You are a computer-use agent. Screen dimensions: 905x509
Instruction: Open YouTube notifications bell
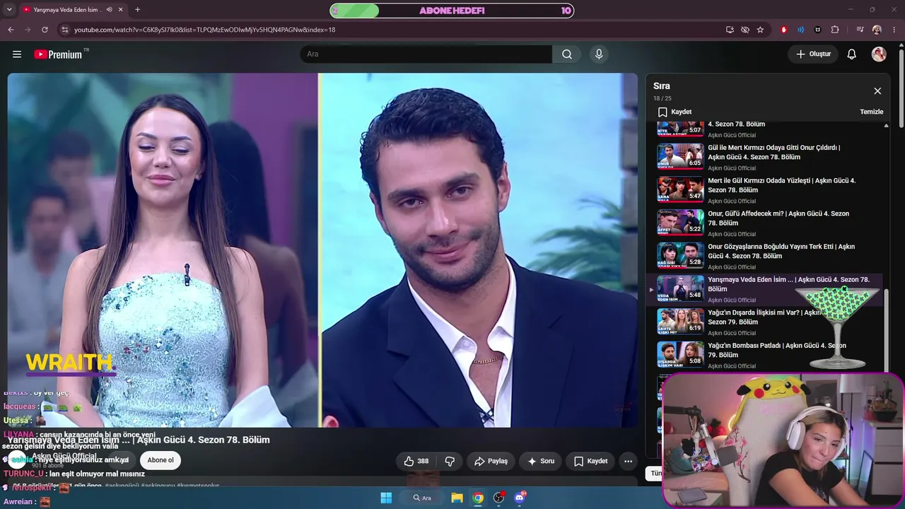[x=852, y=54]
